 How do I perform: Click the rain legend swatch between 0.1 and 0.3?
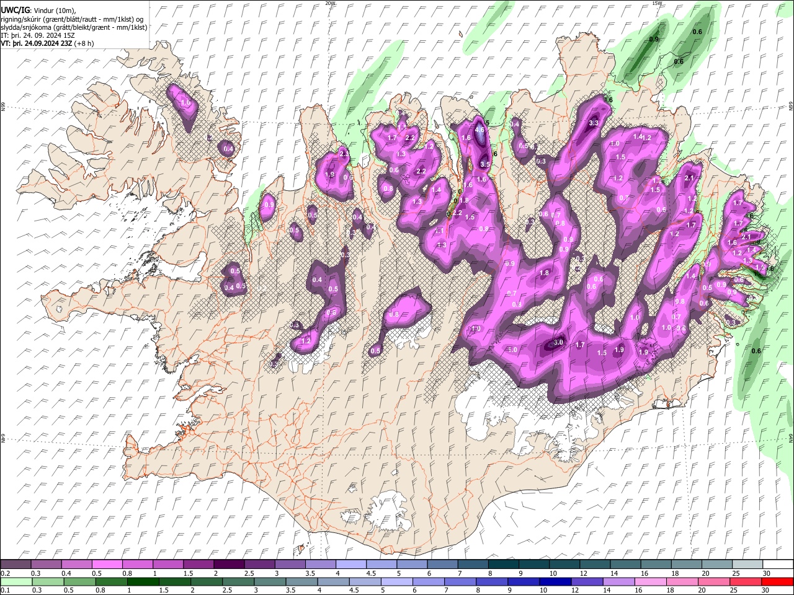pyautogui.click(x=16, y=581)
